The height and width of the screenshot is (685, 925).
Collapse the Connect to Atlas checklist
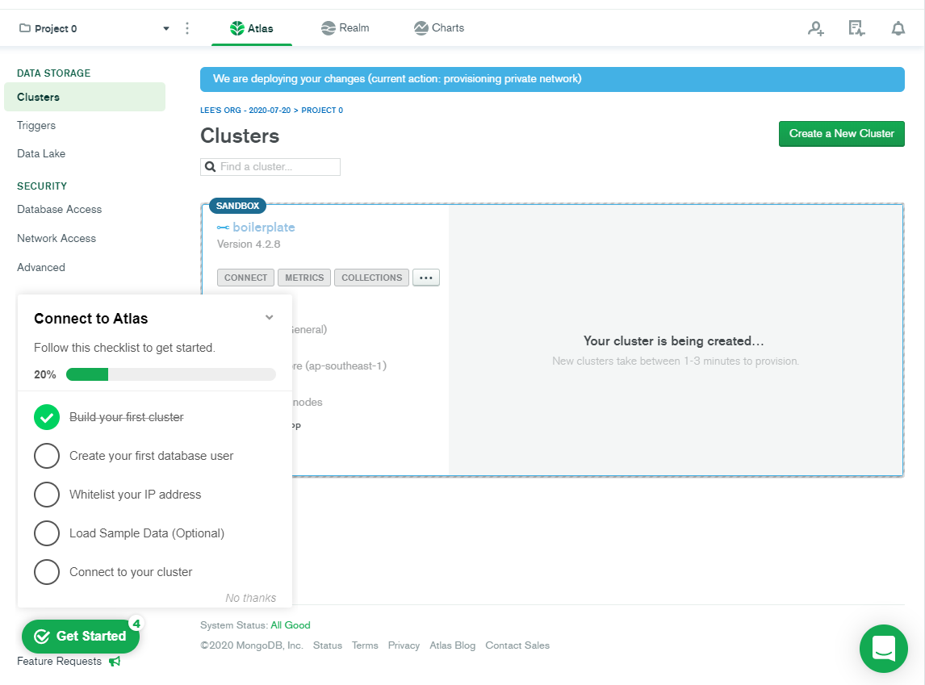tap(269, 317)
